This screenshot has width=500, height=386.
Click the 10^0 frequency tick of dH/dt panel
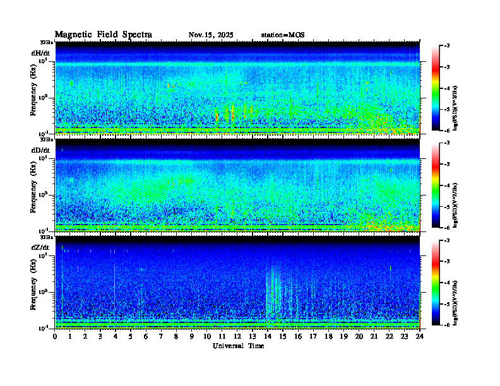coord(43,97)
